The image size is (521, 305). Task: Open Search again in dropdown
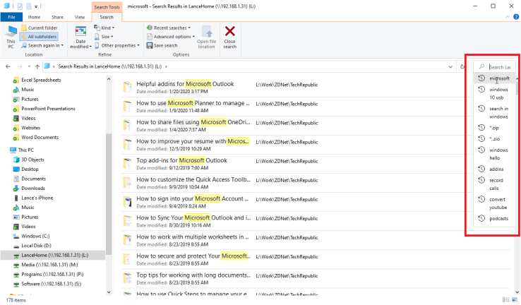(x=42, y=45)
